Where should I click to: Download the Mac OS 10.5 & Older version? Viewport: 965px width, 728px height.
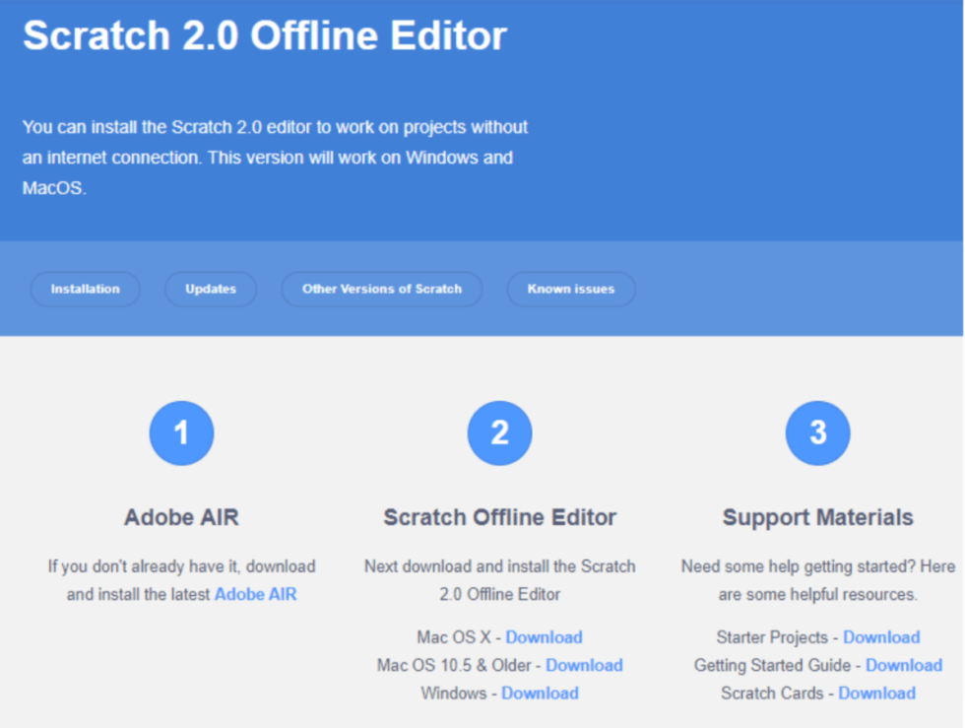(x=584, y=665)
